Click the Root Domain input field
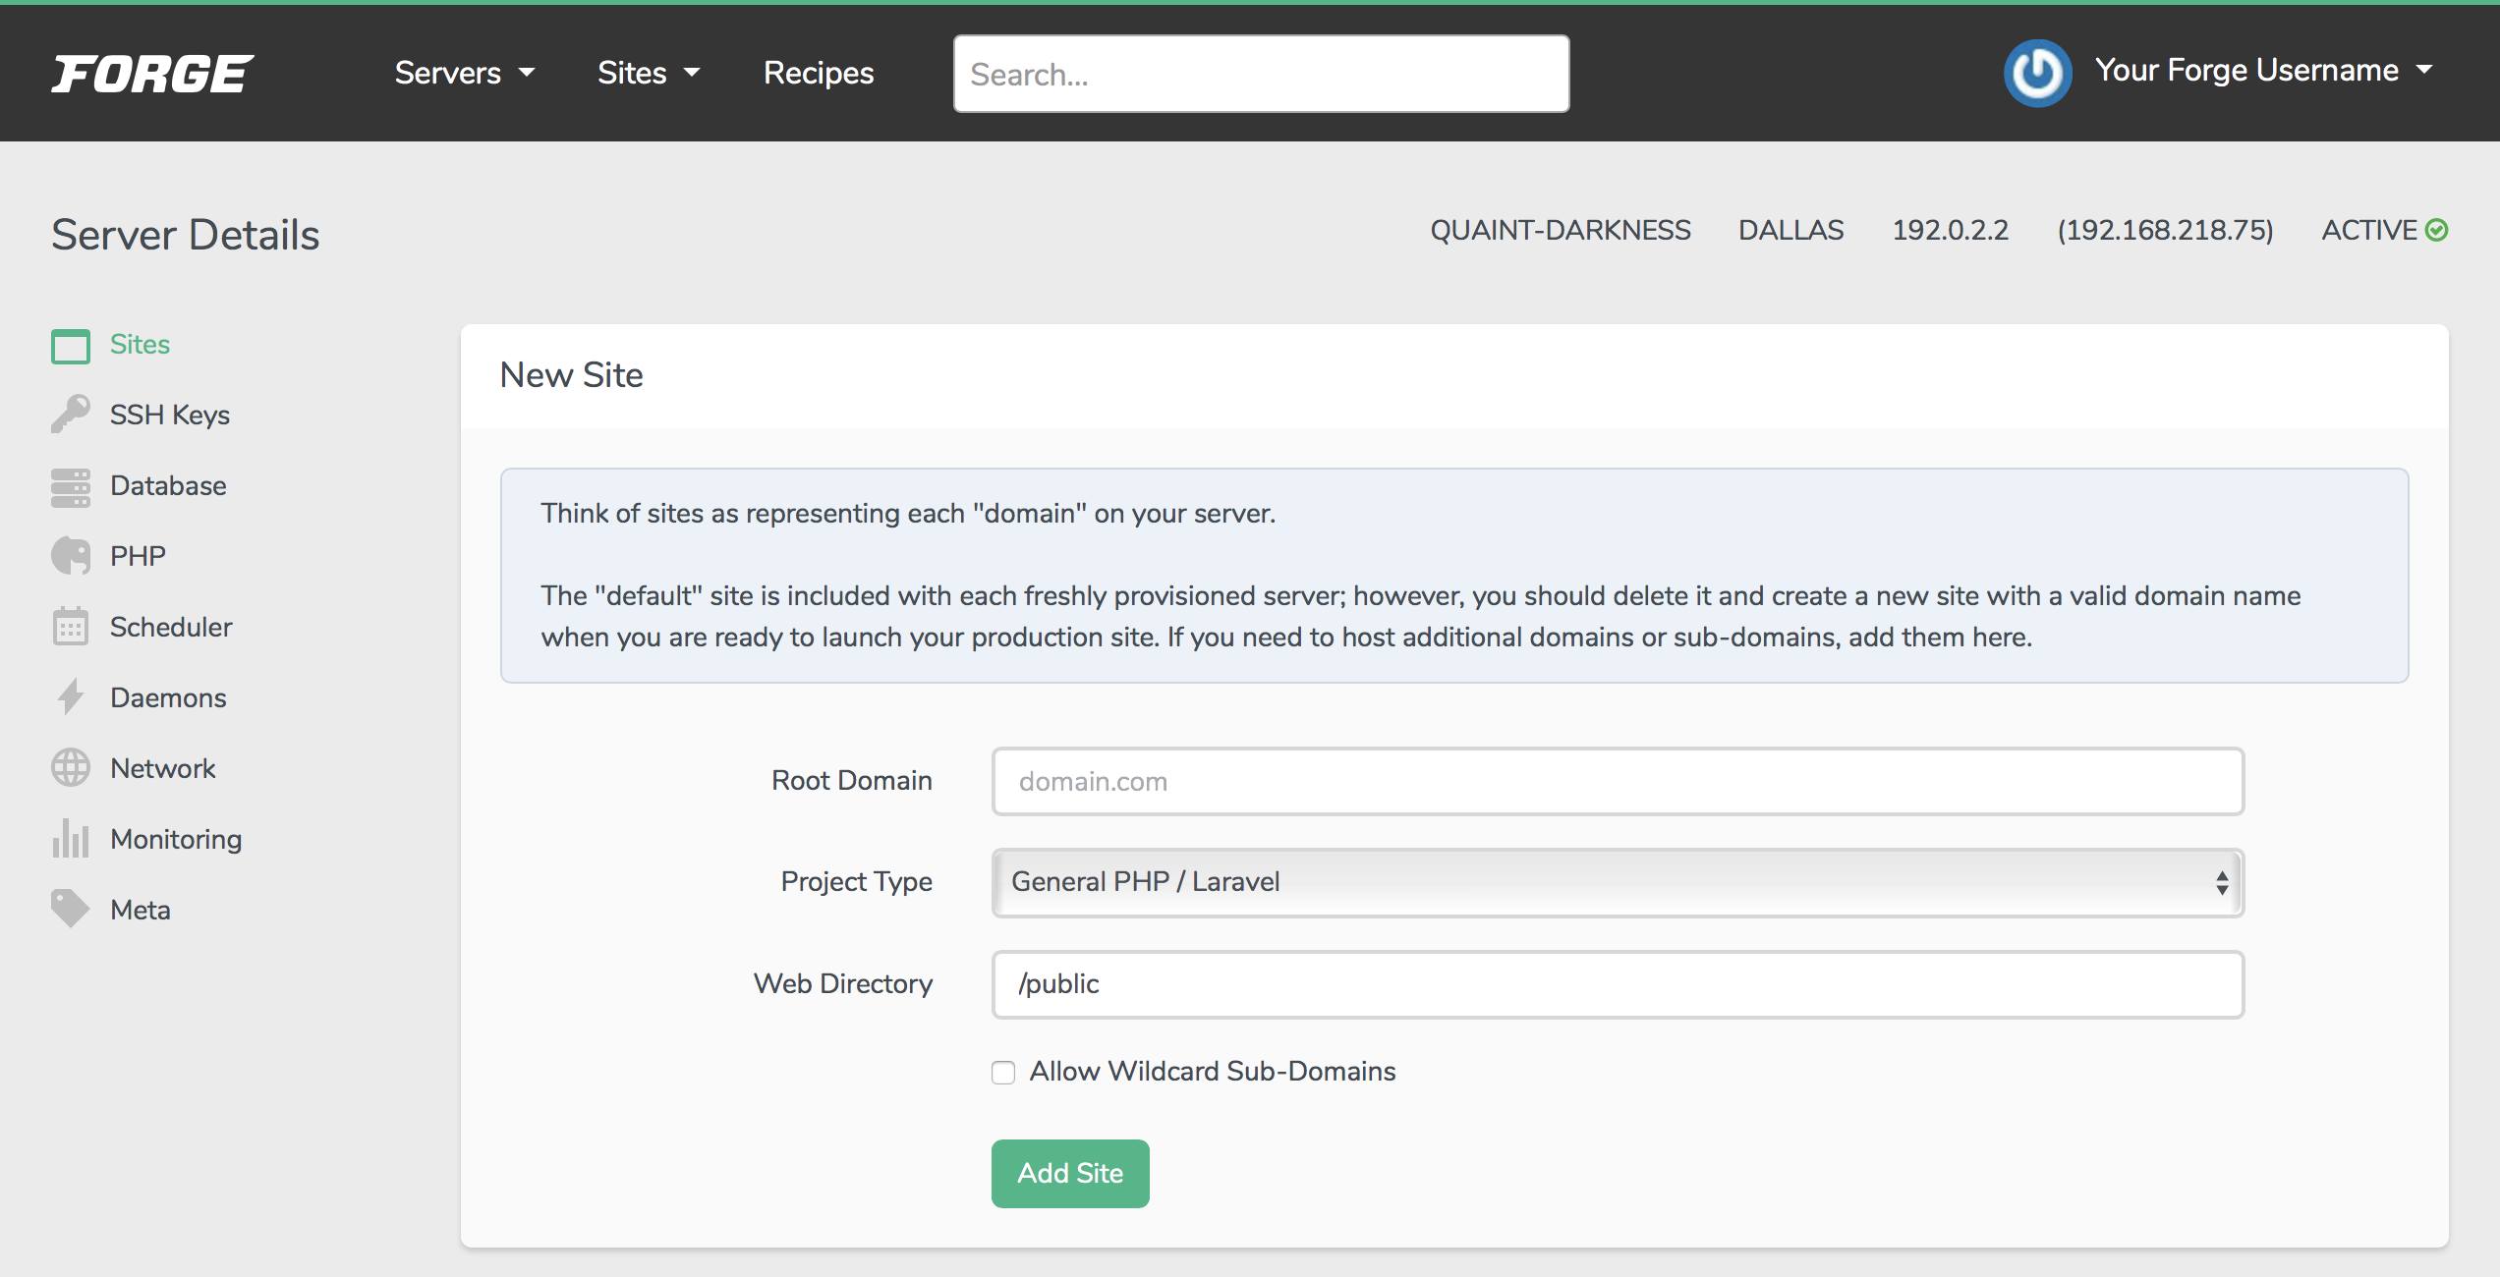 [1618, 780]
